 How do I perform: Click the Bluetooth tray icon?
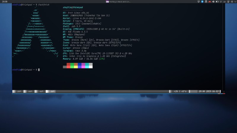232,2
